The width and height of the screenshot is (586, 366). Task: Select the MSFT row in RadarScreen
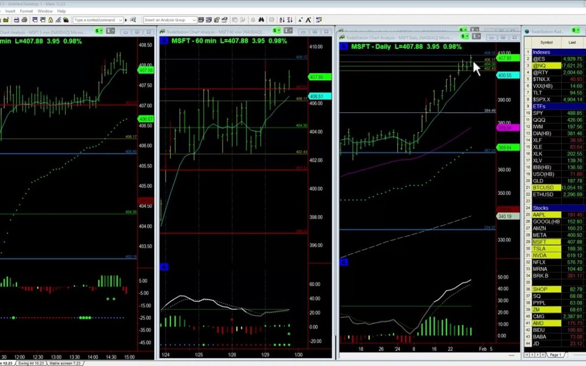[x=540, y=242]
